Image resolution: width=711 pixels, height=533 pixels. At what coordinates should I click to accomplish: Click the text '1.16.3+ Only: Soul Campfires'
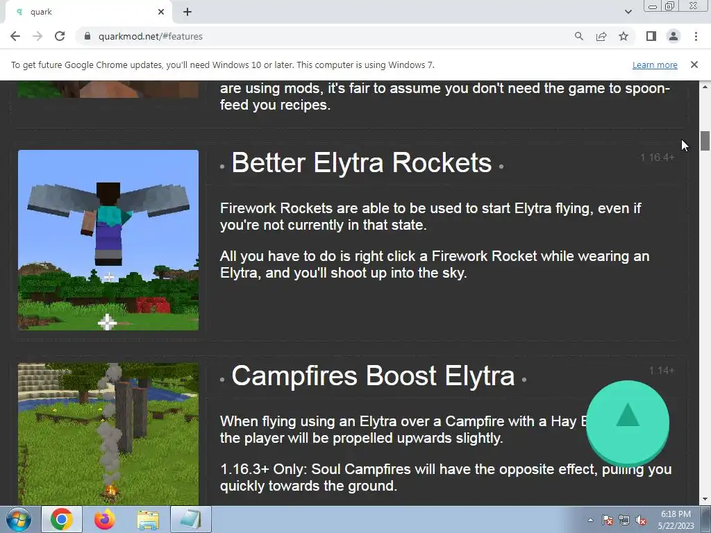click(316, 469)
